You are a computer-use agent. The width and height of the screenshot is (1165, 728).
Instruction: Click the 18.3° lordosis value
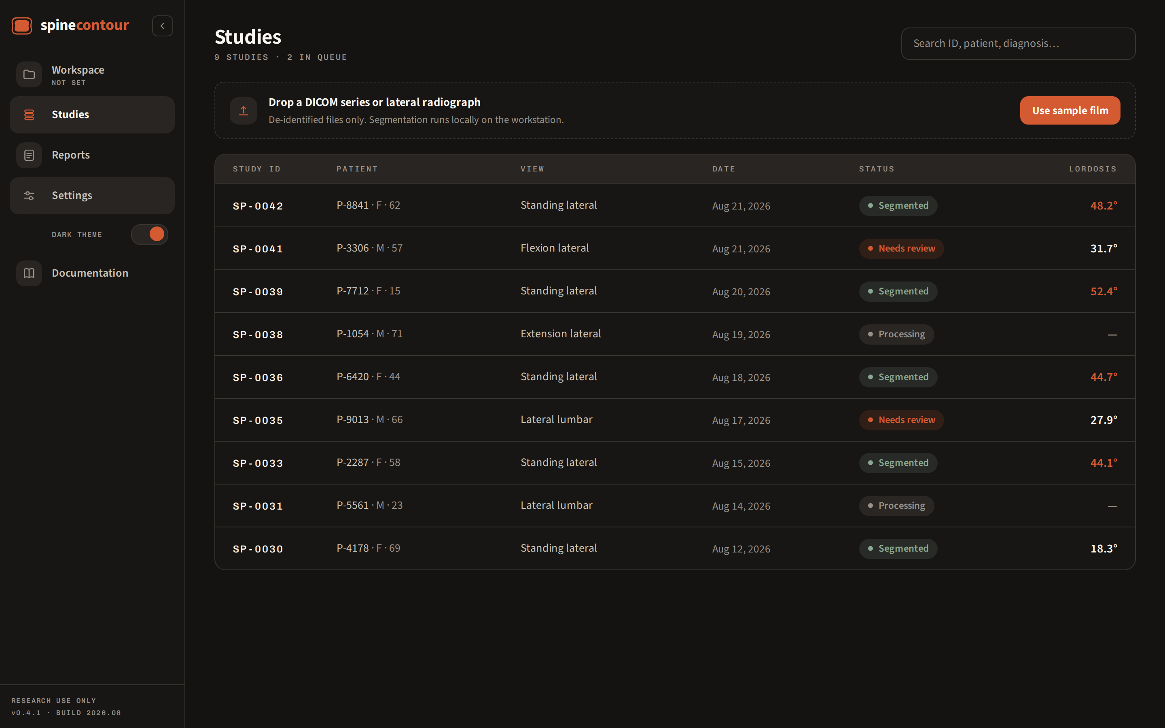pos(1104,548)
